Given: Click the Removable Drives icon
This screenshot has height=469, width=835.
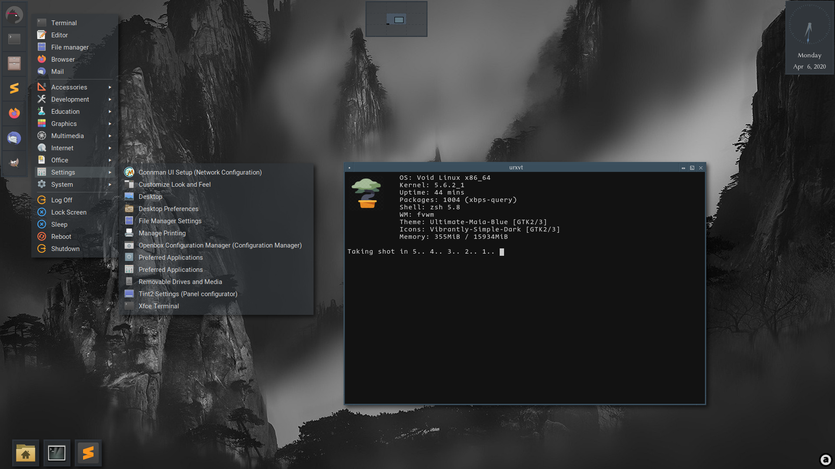Looking at the screenshot, I should pos(129,281).
